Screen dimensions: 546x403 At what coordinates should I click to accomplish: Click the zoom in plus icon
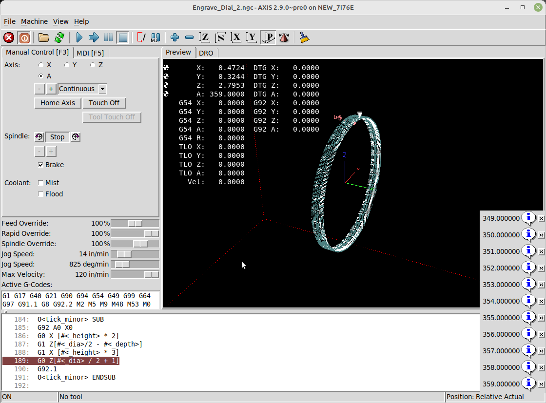175,38
